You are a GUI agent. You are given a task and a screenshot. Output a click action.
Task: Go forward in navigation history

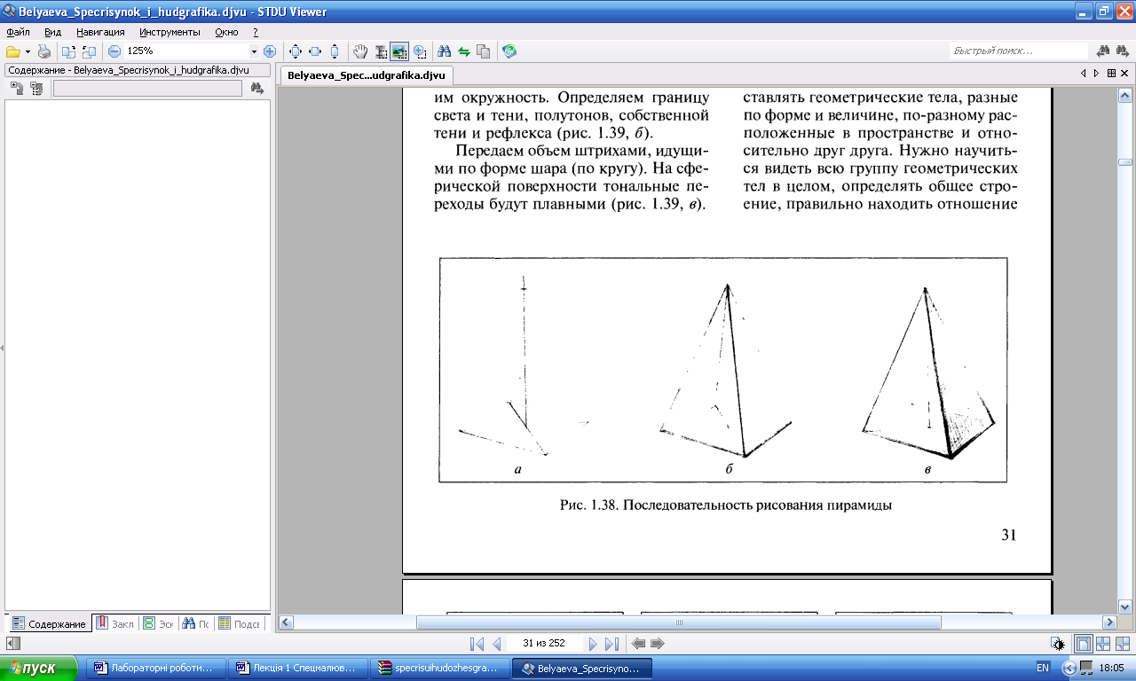658,644
